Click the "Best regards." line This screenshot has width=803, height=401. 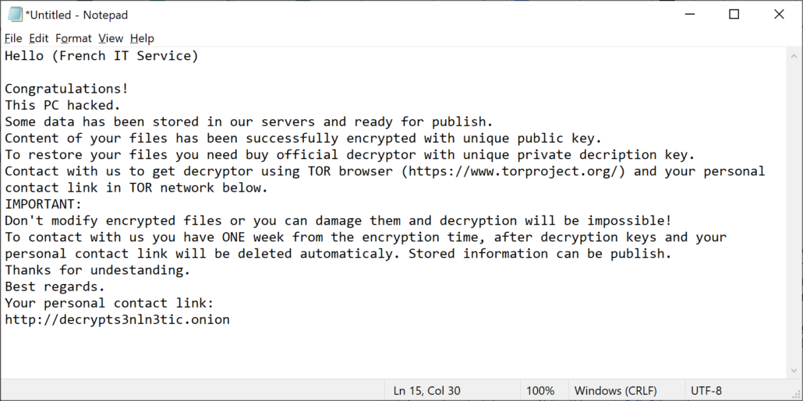[55, 287]
